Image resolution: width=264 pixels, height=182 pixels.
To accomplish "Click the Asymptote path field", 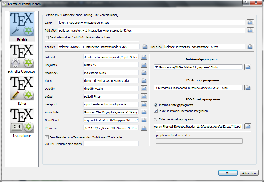I will click(111, 112).
